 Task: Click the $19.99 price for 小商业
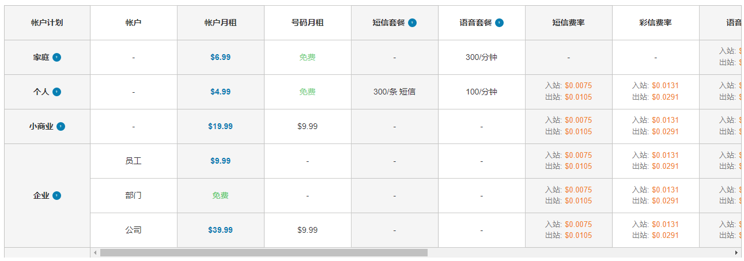[x=220, y=127]
